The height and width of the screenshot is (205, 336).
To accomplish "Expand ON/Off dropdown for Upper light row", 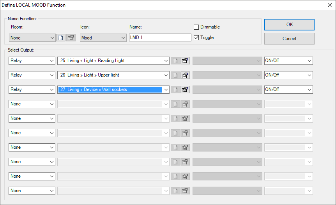I will 288,75.
